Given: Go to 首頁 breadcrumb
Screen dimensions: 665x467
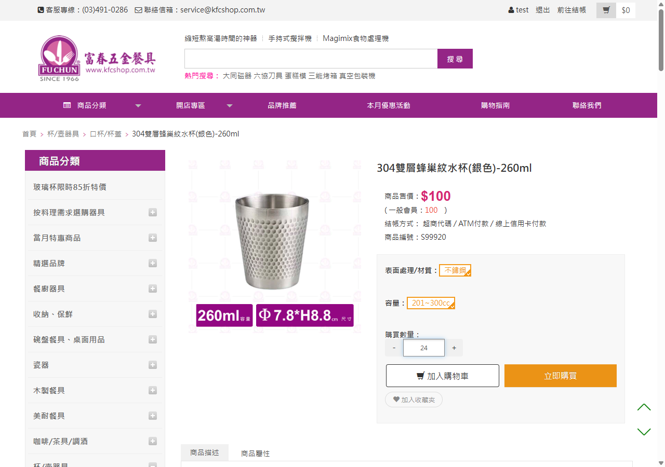Looking at the screenshot, I should pyautogui.click(x=29, y=134).
